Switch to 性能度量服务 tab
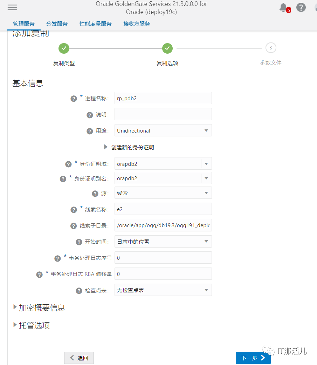Screen dimensions: 317x365 96,24
